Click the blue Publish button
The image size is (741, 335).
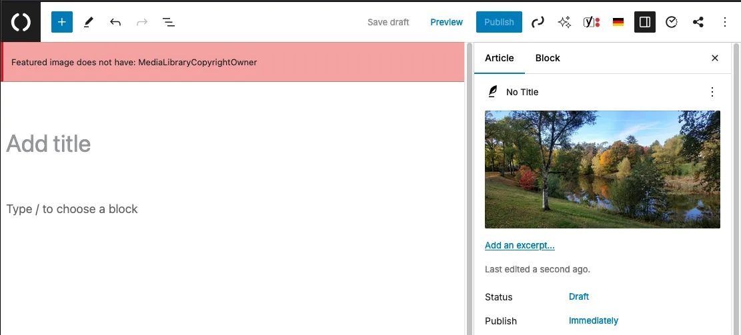[499, 22]
